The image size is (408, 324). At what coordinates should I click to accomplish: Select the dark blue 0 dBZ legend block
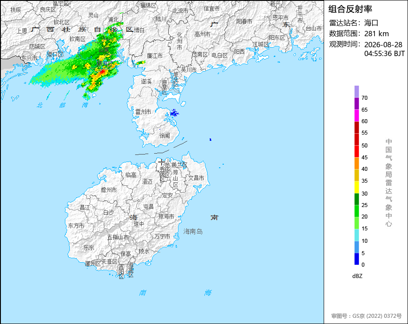click(356, 259)
